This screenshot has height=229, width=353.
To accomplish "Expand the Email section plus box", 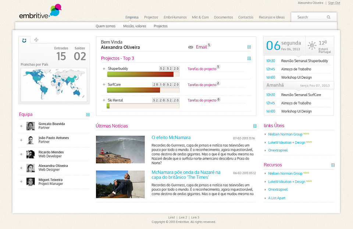I will tap(249, 47).
